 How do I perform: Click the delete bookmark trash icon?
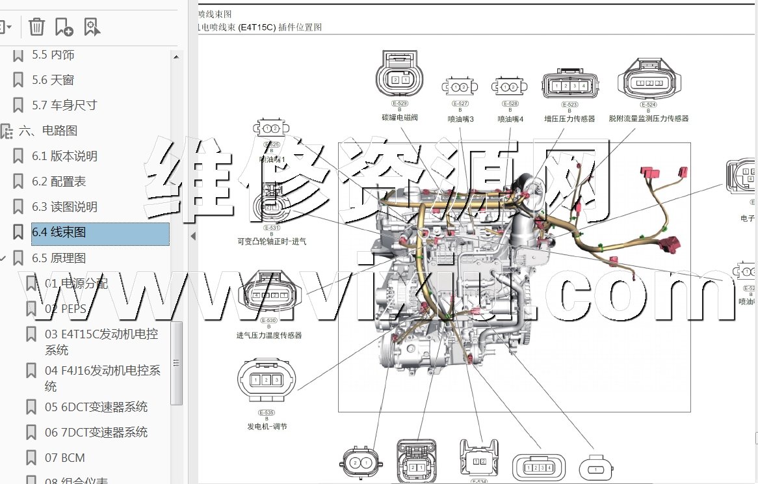[x=37, y=27]
